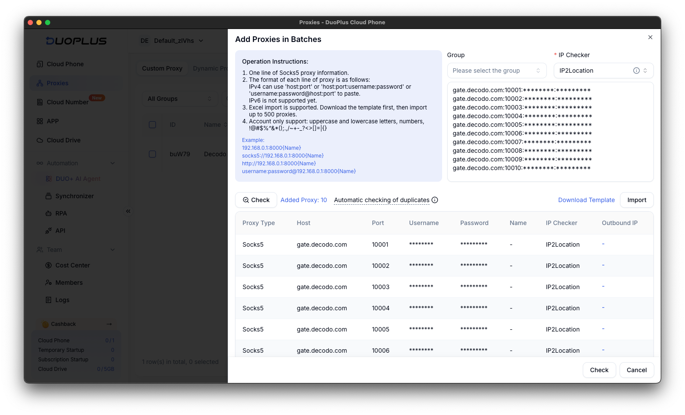Click the Name column sort icon
Image resolution: width=685 pixels, height=415 pixels.
point(225,125)
